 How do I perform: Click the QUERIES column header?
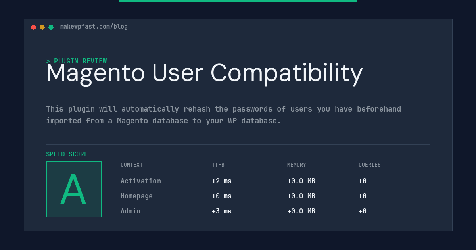click(x=370, y=165)
